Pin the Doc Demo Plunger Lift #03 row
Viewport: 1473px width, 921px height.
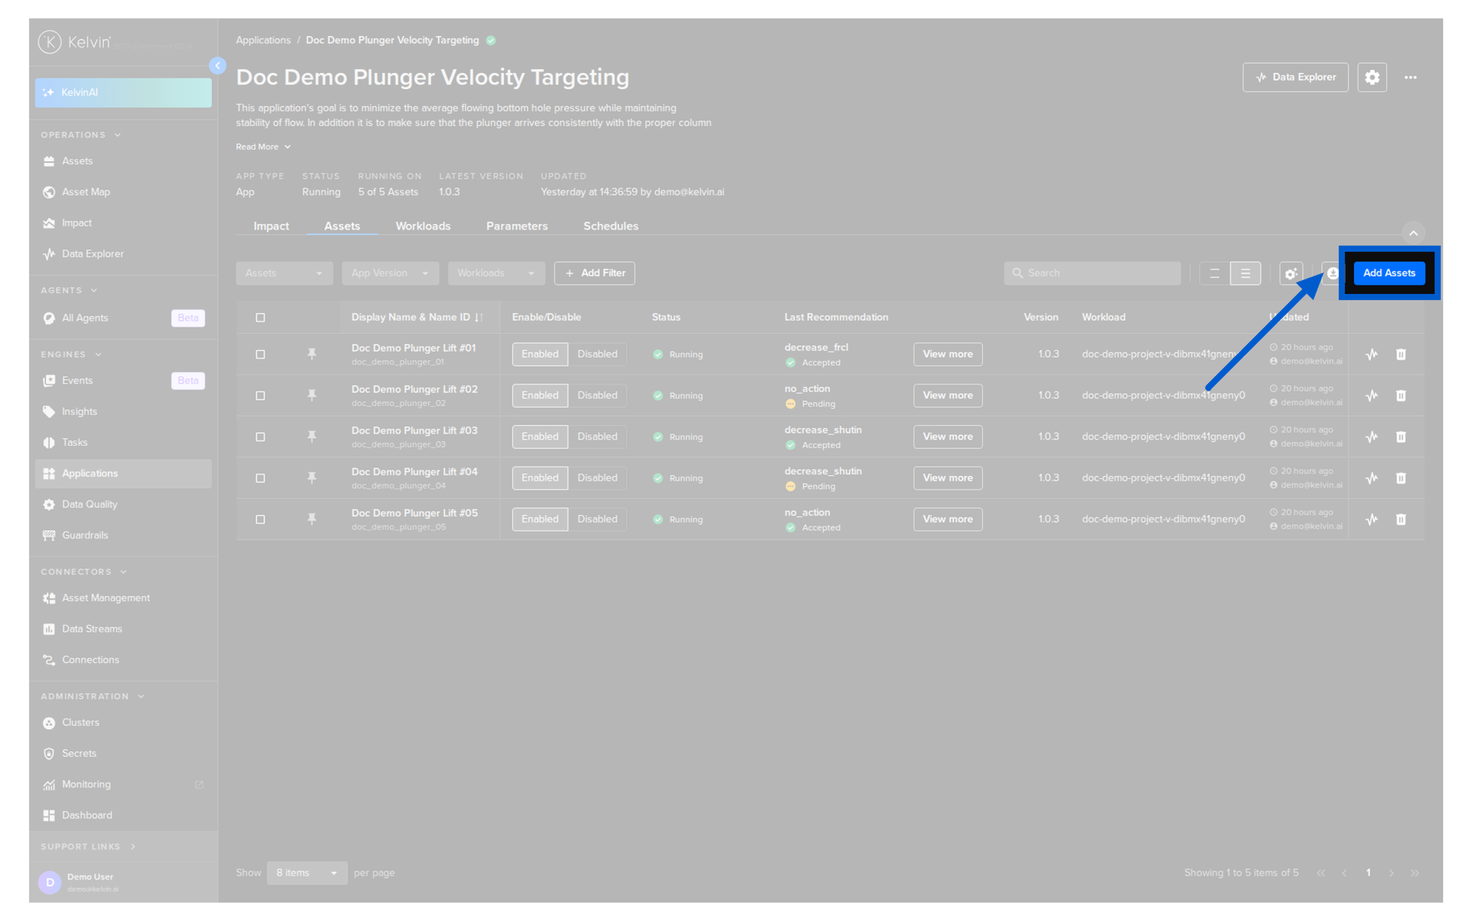point(311,437)
